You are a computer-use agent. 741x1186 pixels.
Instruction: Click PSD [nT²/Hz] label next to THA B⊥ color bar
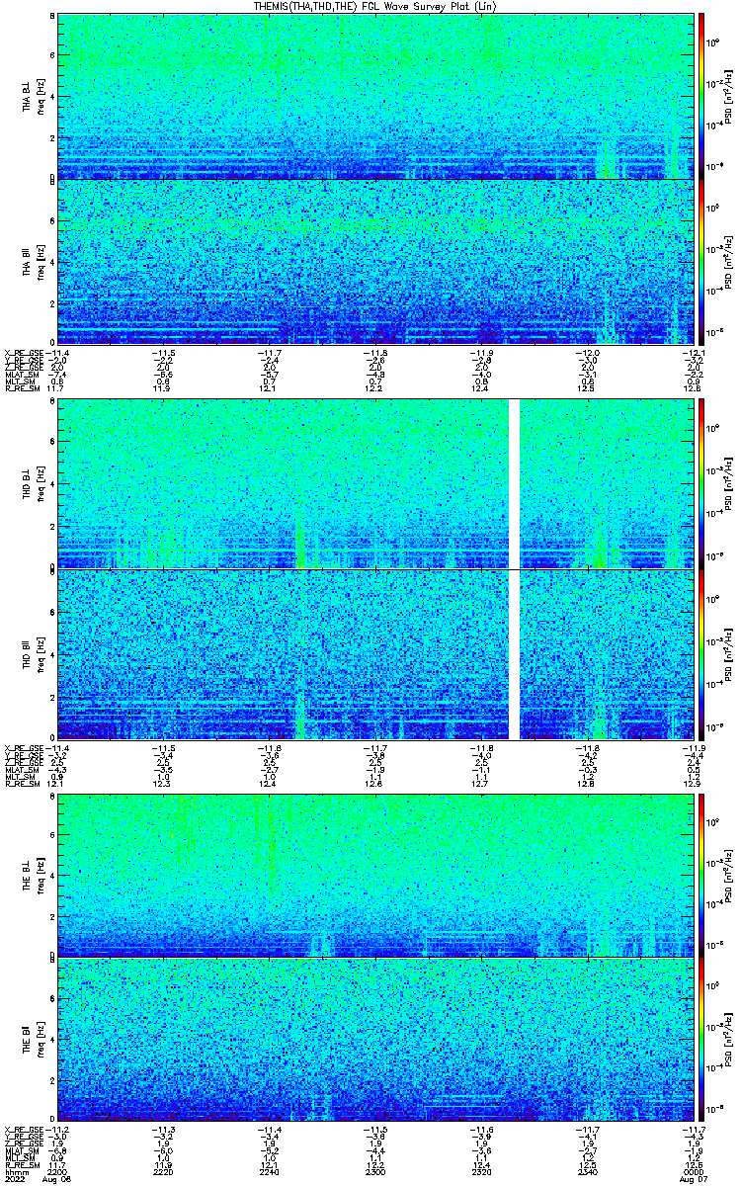(728, 96)
